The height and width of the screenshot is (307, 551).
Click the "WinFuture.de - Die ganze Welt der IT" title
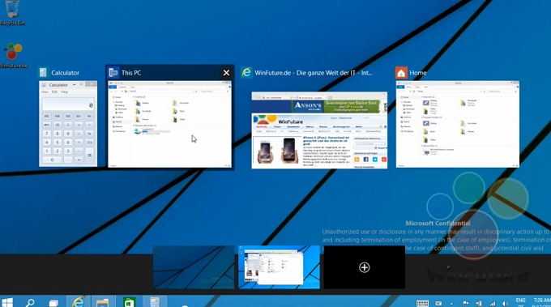(x=313, y=73)
